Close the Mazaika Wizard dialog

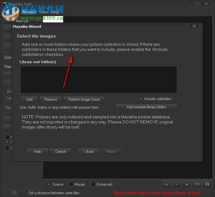coord(194,26)
